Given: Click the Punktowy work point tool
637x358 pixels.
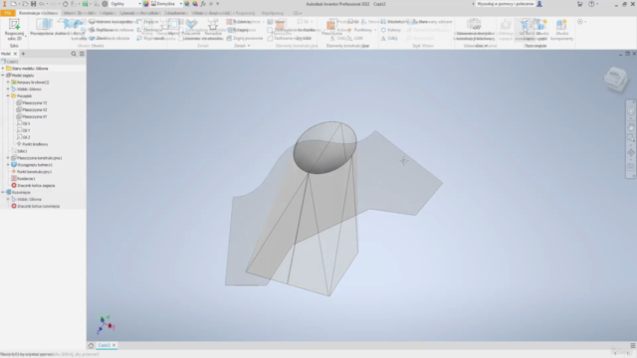Looking at the screenshot, I should (x=360, y=30).
